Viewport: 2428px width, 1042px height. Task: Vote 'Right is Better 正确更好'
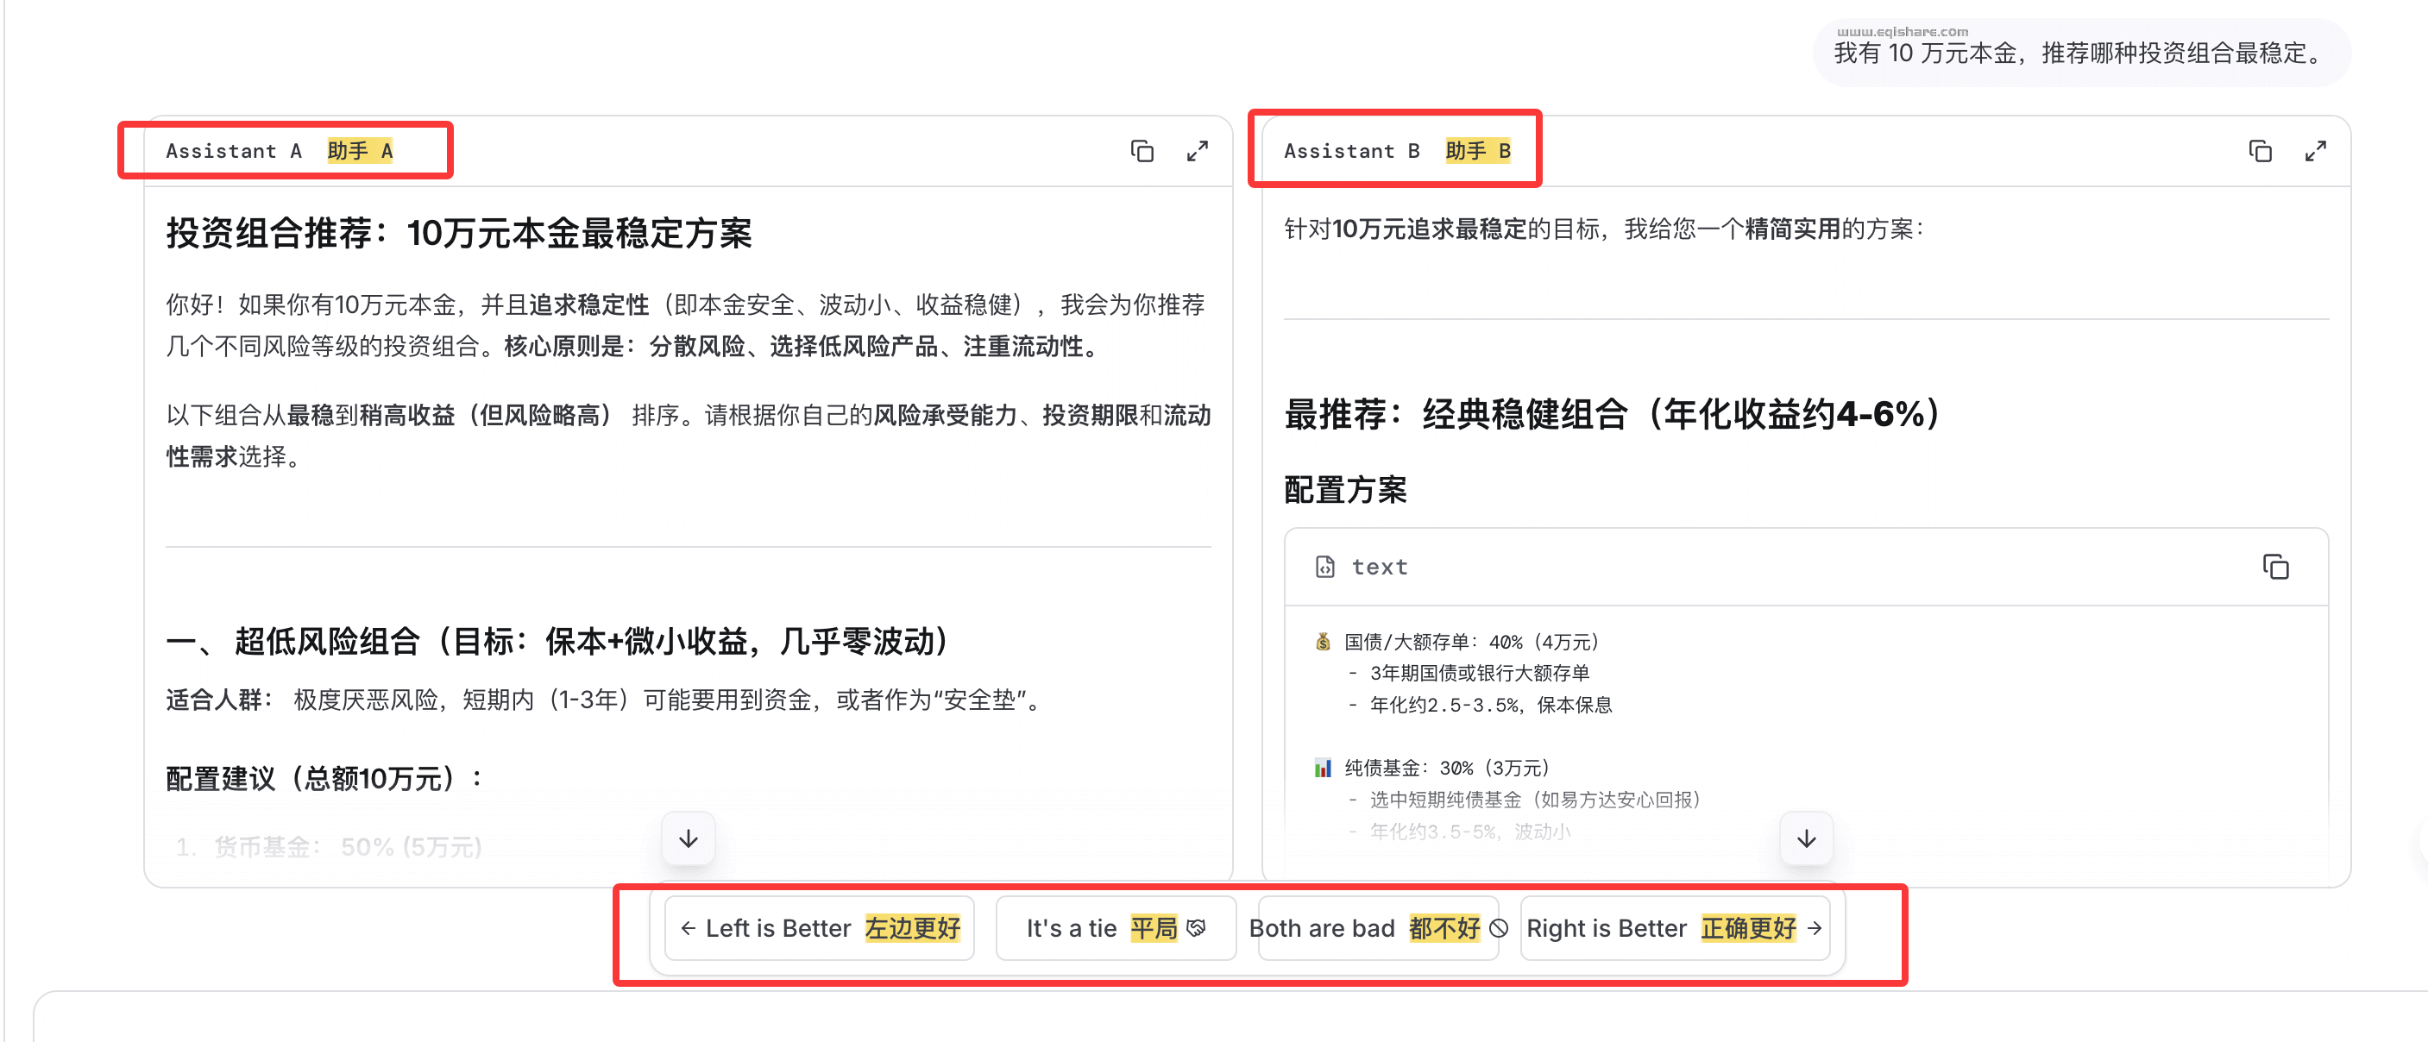[x=1675, y=928]
